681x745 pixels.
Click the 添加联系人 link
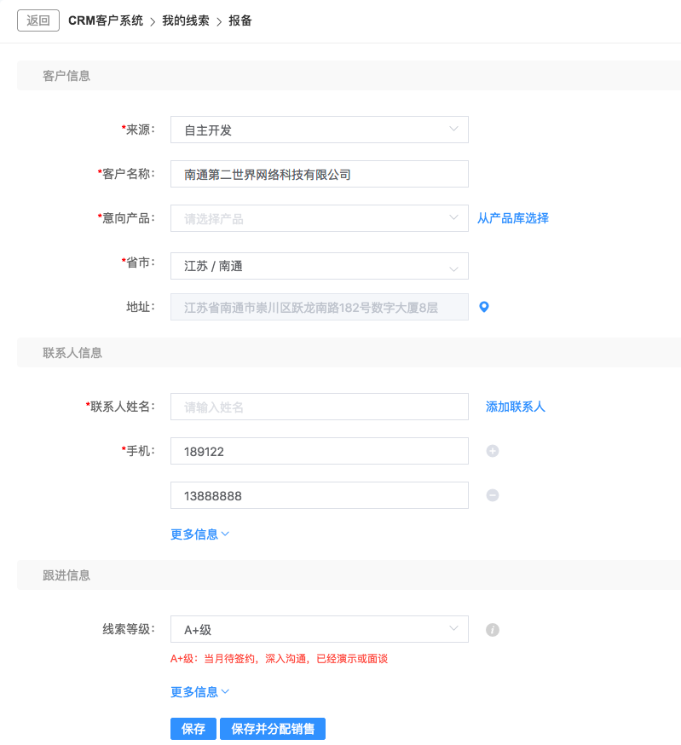pos(515,407)
